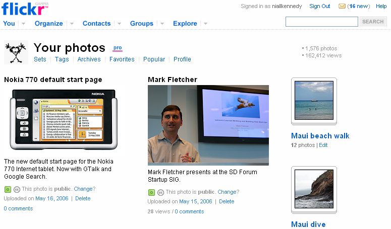The height and width of the screenshot is (229, 391).
Task: Go to the Archives tab
Action: [x=89, y=59]
